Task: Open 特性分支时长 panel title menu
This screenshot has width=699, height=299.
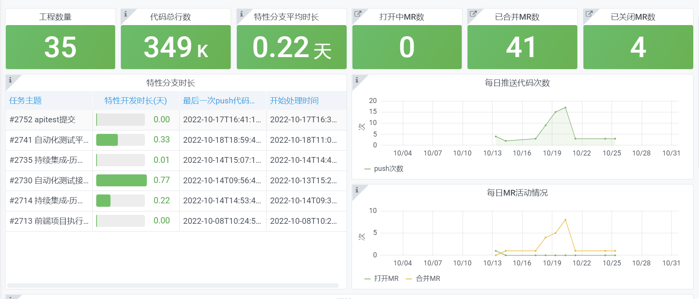Action: click(x=170, y=83)
